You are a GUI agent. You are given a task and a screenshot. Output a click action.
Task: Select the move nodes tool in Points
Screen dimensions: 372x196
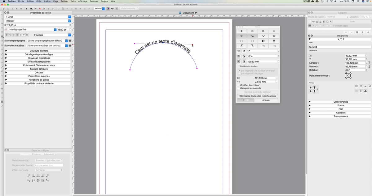tap(241, 31)
